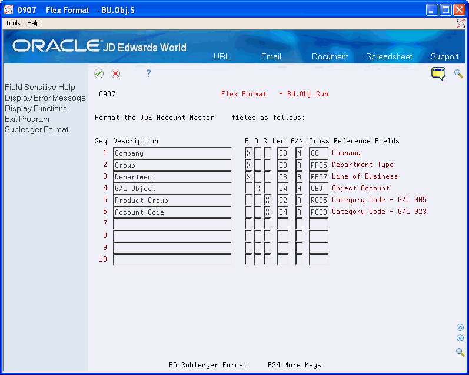Click the green checkmark OK icon
Image resolution: width=469 pixels, height=375 pixels.
coord(99,73)
